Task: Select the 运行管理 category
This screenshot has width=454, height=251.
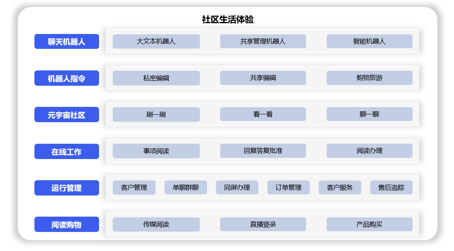Action: click(x=66, y=188)
